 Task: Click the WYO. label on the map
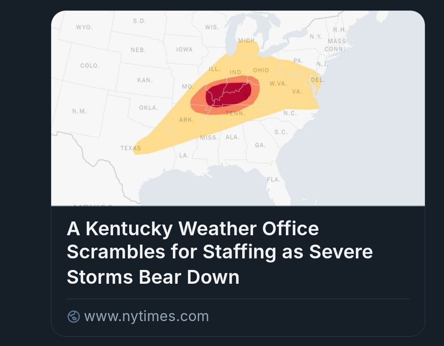pyautogui.click(x=84, y=27)
